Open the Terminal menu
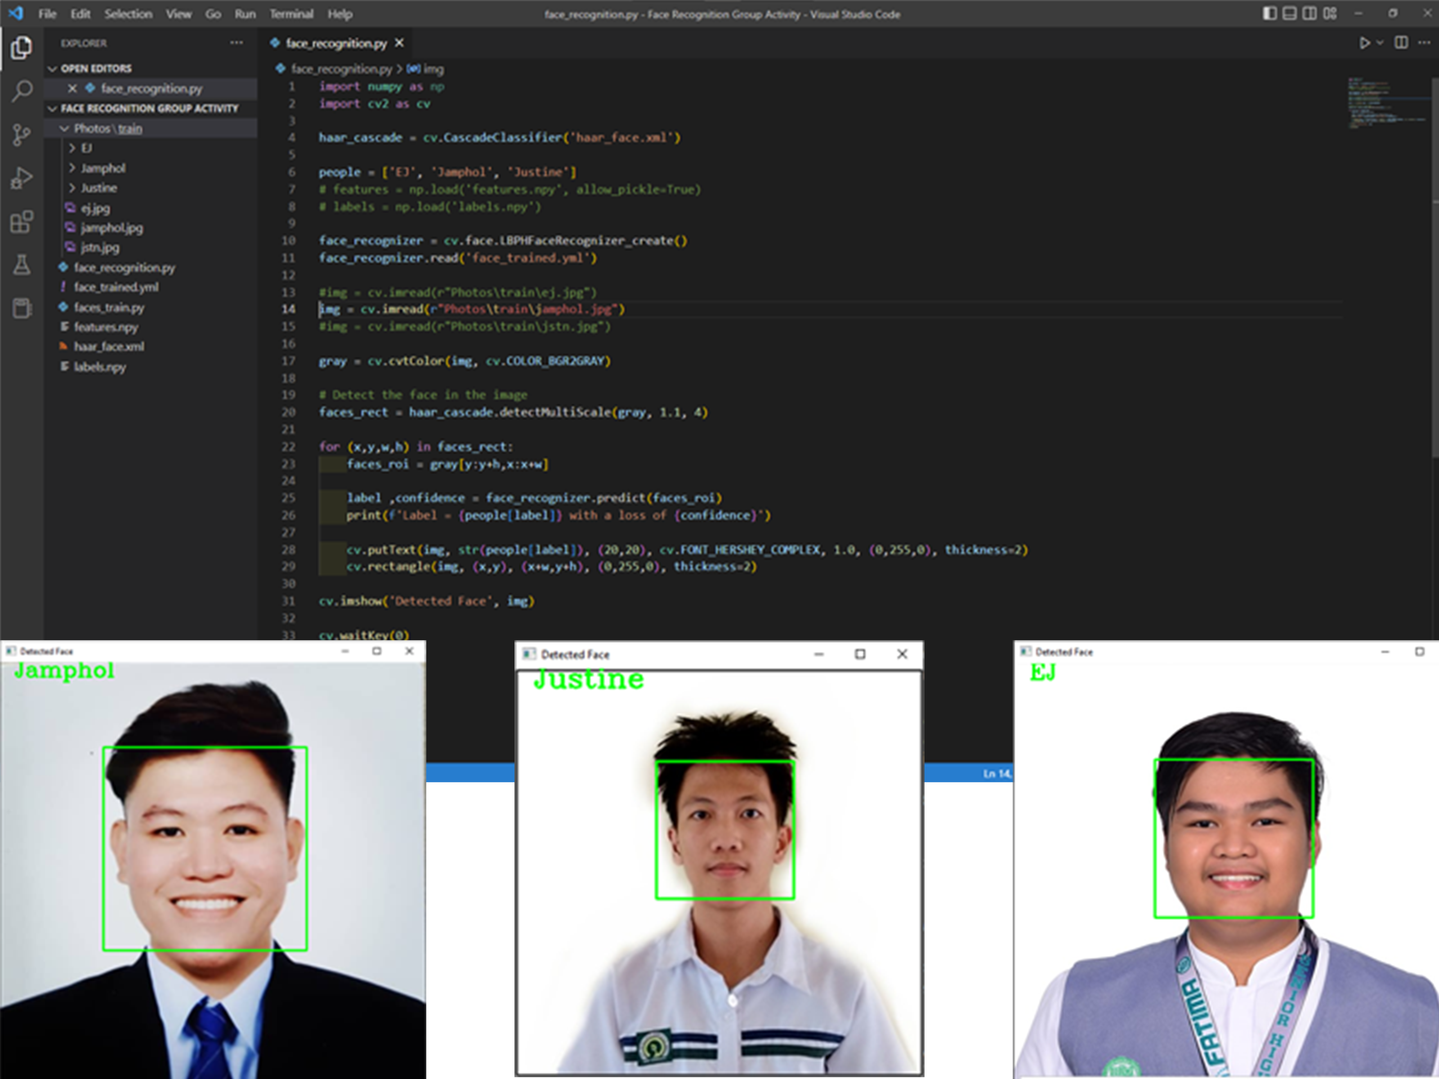The image size is (1439, 1079). (291, 13)
